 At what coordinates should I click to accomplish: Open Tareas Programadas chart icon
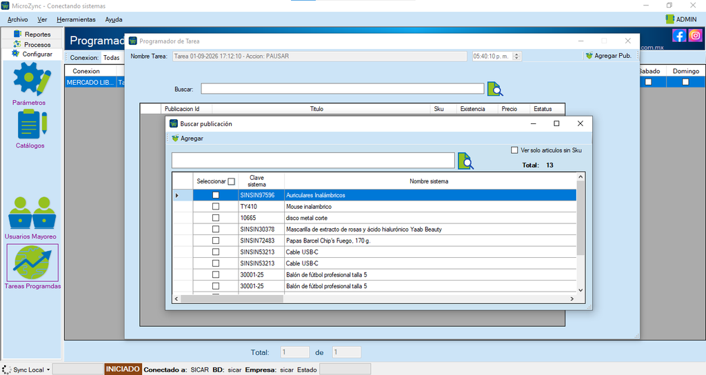pos(32,263)
